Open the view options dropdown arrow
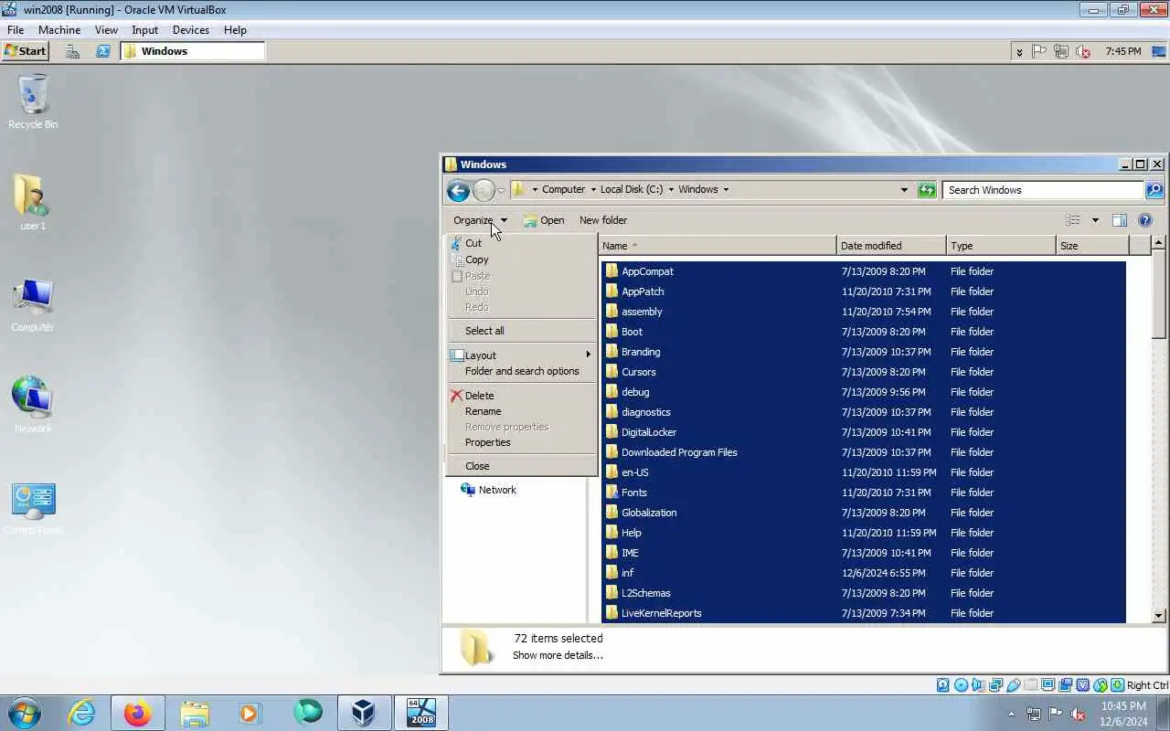Image resolution: width=1170 pixels, height=731 pixels. (x=1095, y=220)
